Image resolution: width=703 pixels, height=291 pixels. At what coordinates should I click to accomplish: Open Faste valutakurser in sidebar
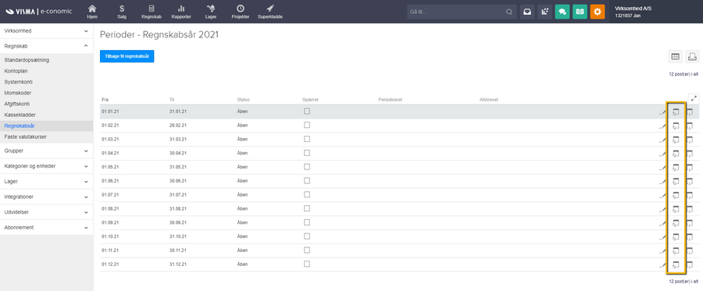pos(26,137)
